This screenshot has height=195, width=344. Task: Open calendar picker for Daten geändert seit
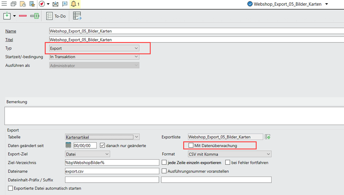coord(68,145)
